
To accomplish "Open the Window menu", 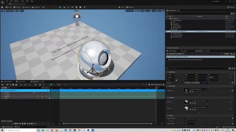I will (16, 1).
